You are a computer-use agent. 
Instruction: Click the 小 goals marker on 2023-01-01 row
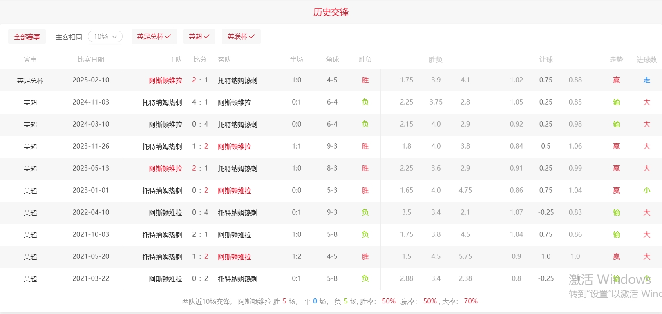click(646, 191)
